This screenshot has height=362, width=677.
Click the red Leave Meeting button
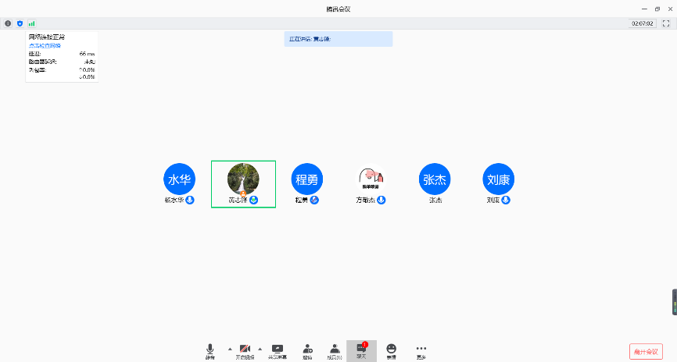(646, 351)
